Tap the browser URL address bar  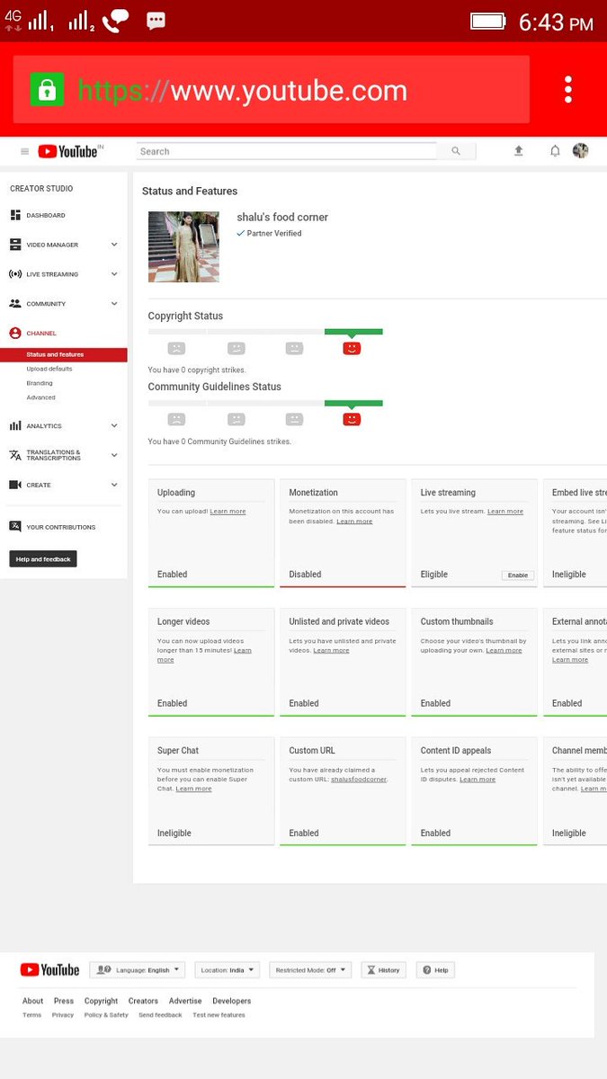pyautogui.click(x=271, y=90)
